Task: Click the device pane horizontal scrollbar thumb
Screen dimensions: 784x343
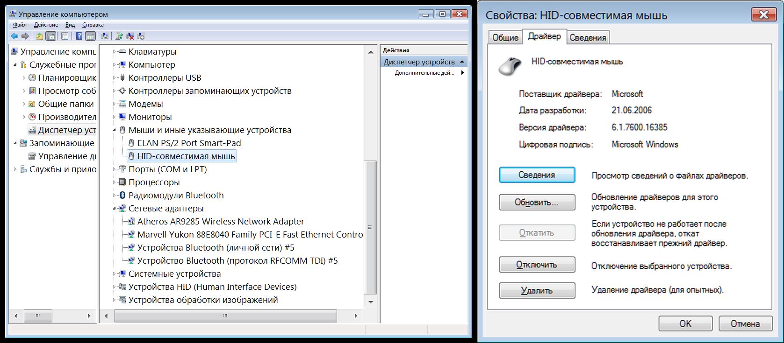Action: 225,316
